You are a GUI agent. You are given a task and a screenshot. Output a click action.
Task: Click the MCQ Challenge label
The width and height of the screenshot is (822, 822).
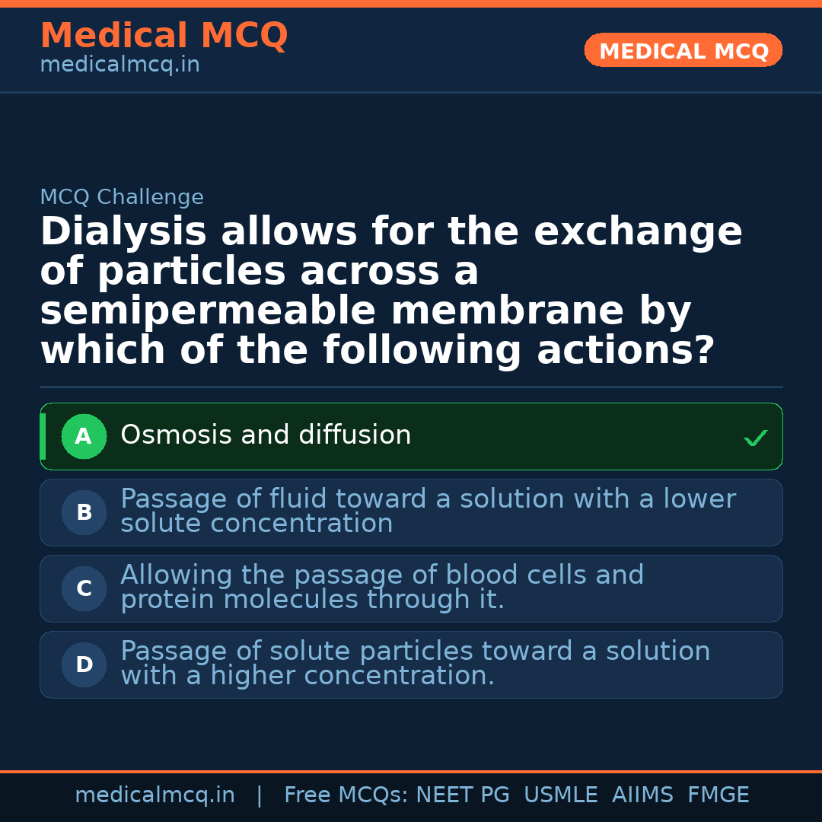pyautogui.click(x=122, y=198)
